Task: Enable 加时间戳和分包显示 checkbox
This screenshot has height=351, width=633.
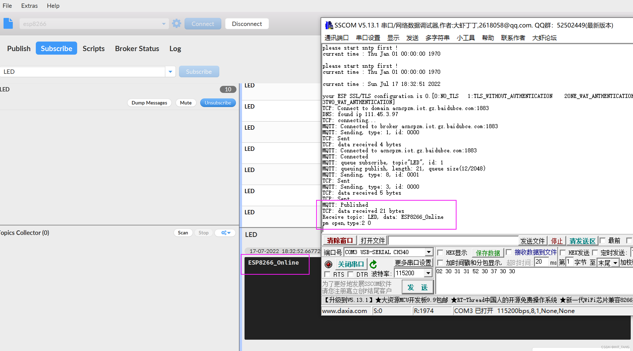Action: coord(440,263)
